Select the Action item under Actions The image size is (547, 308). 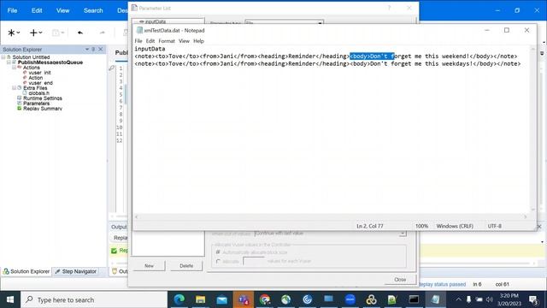coord(36,78)
